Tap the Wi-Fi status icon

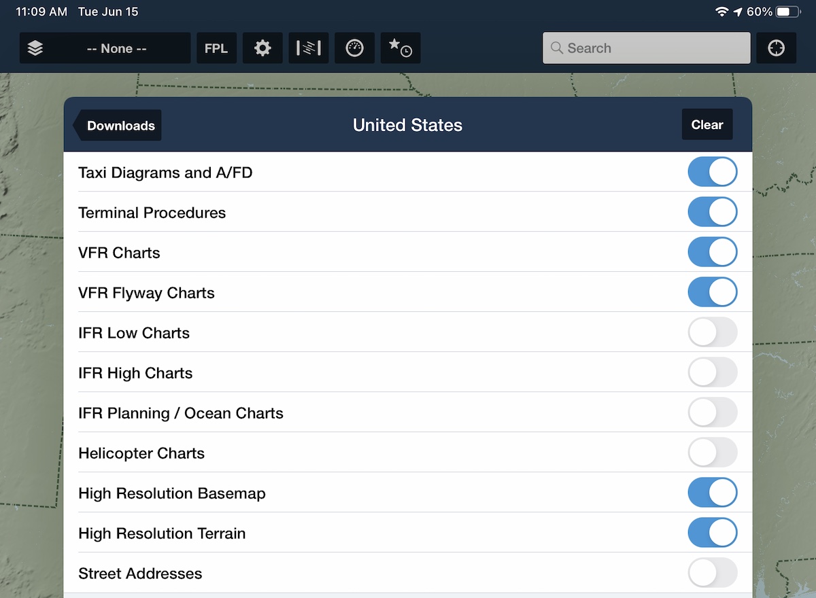(x=721, y=12)
